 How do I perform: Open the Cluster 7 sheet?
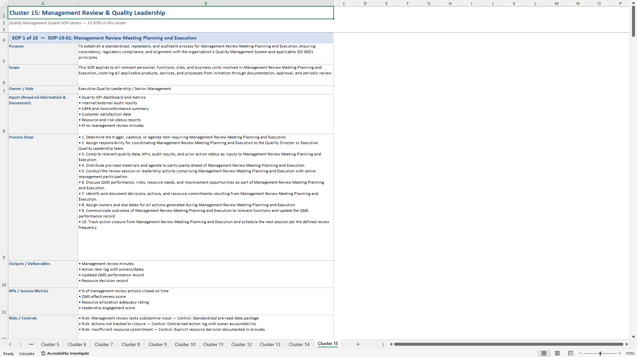104,344
